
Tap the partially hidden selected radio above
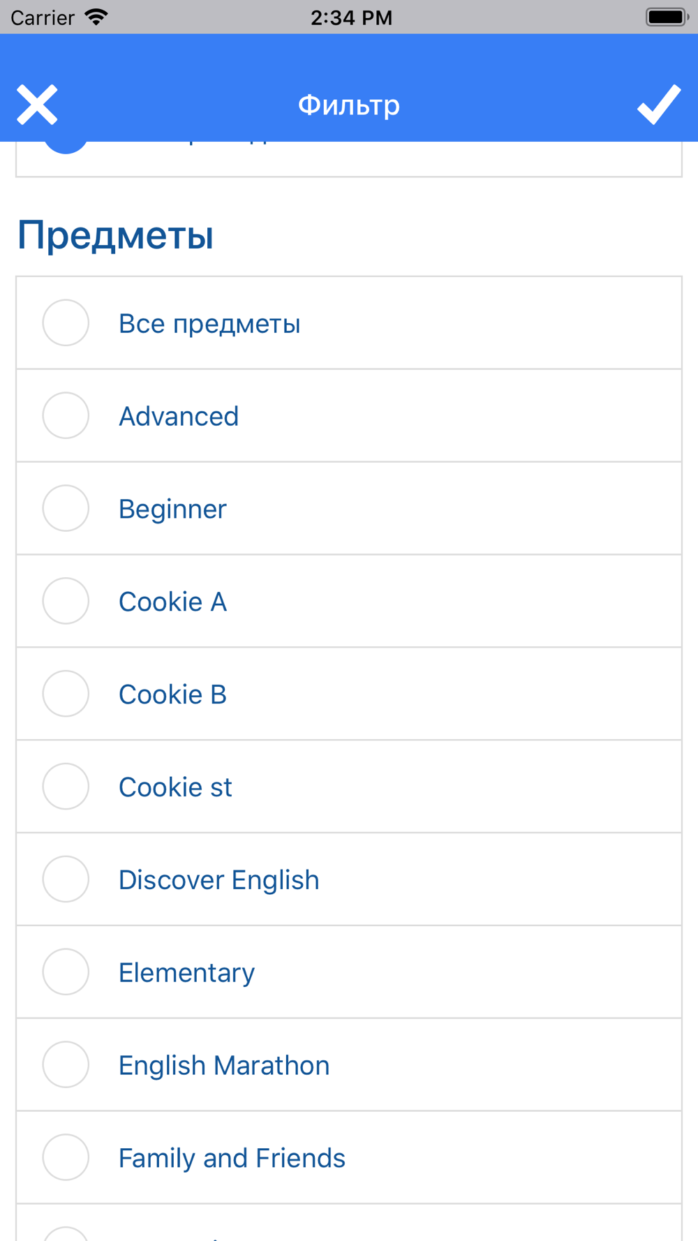point(66,146)
